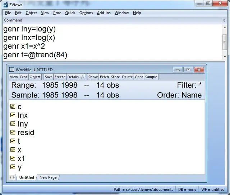Click the Genr button in workfile toolbar
The width and height of the screenshot is (230, 195).
click(139, 77)
